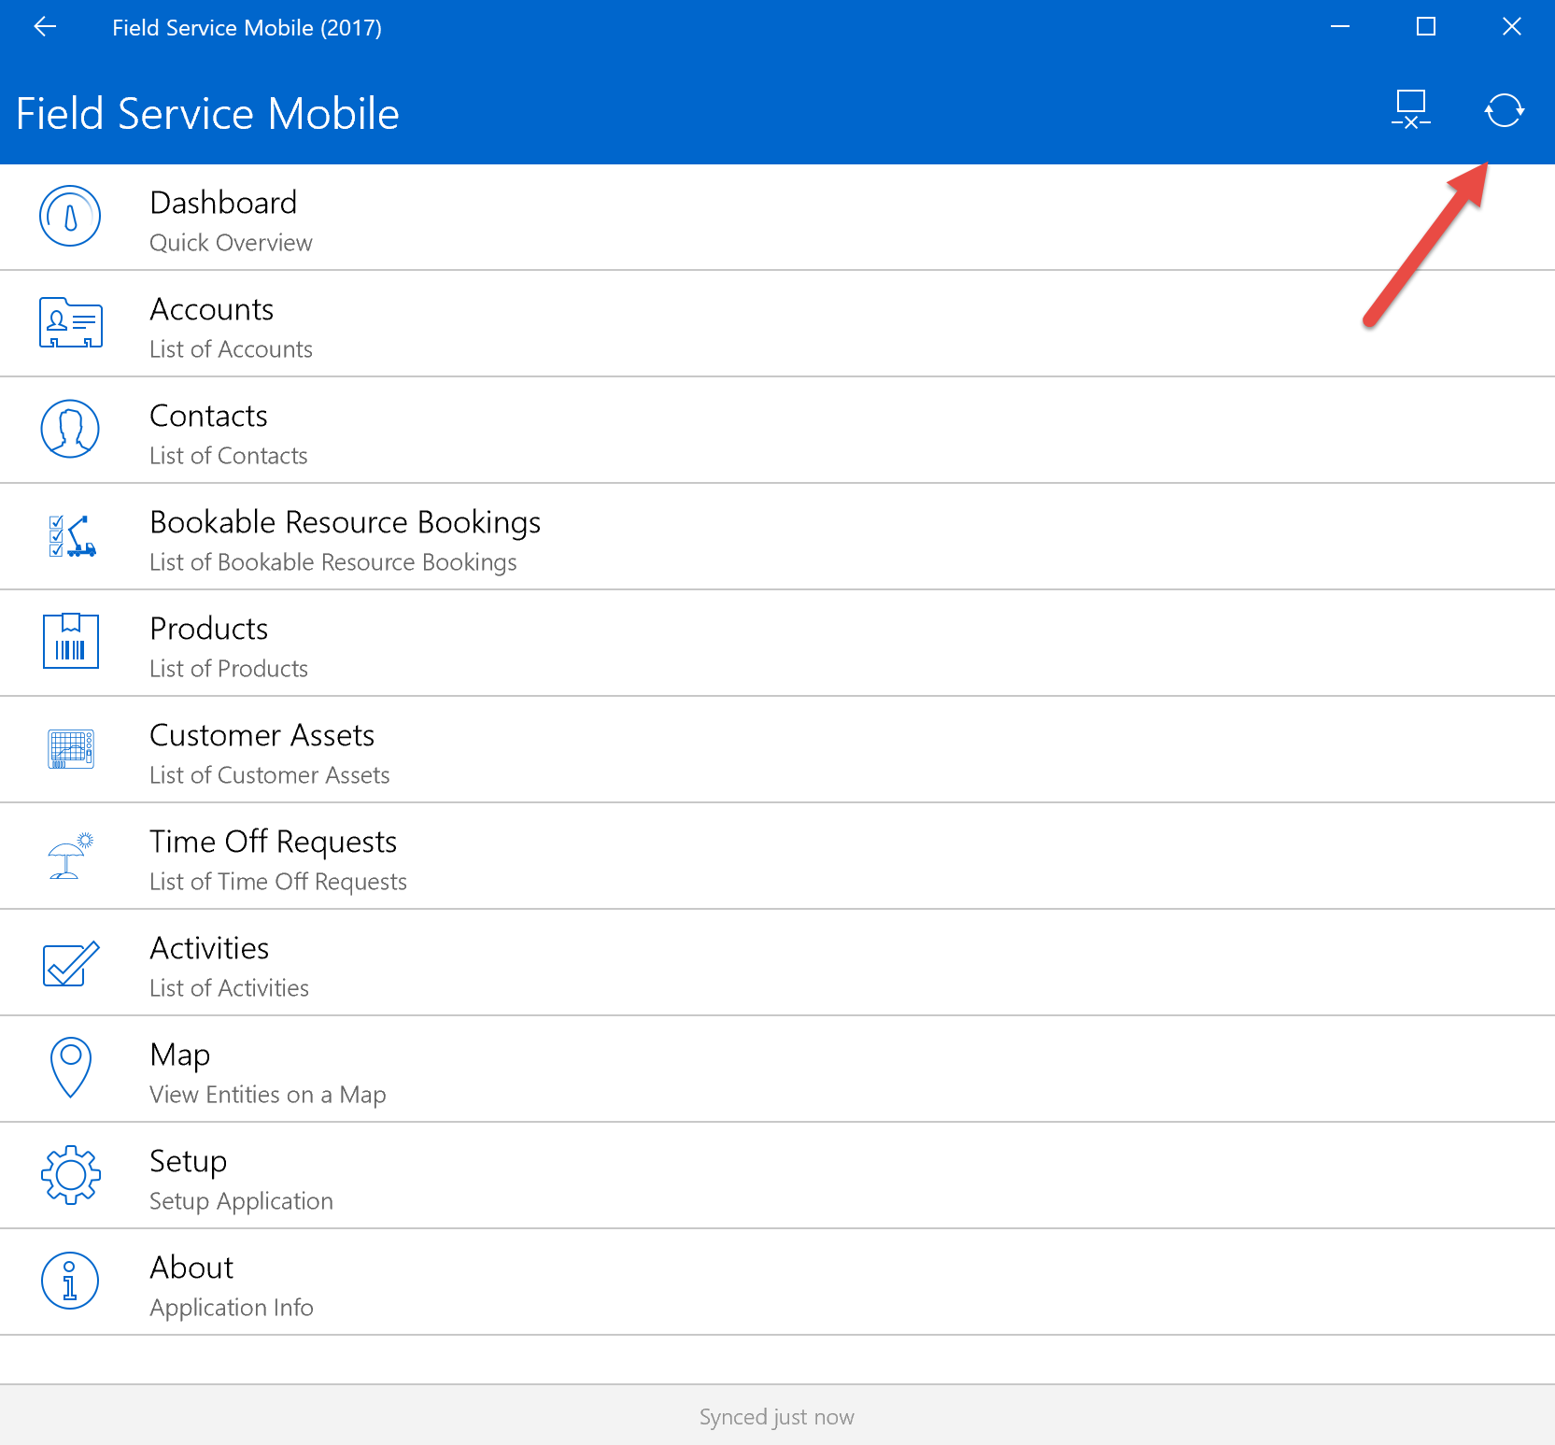Click the 'Setup Application' subtitle
The height and width of the screenshot is (1445, 1555).
(x=241, y=1201)
